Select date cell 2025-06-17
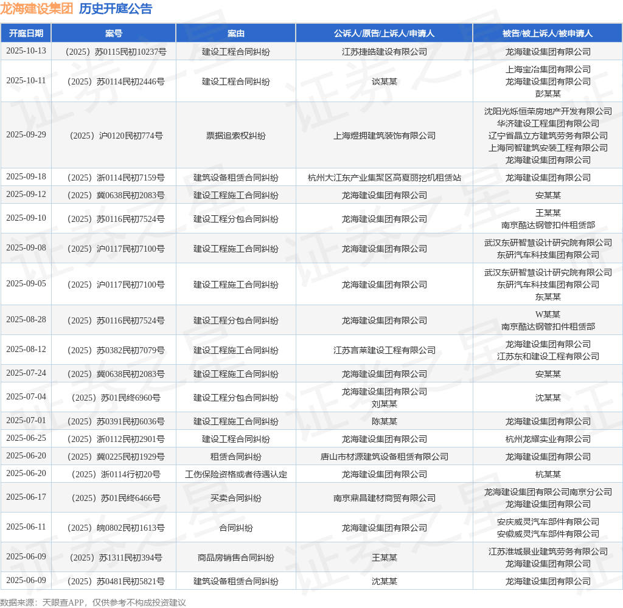 coord(26,497)
